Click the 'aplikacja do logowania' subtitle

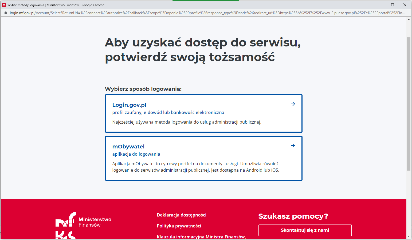pyautogui.click(x=136, y=154)
